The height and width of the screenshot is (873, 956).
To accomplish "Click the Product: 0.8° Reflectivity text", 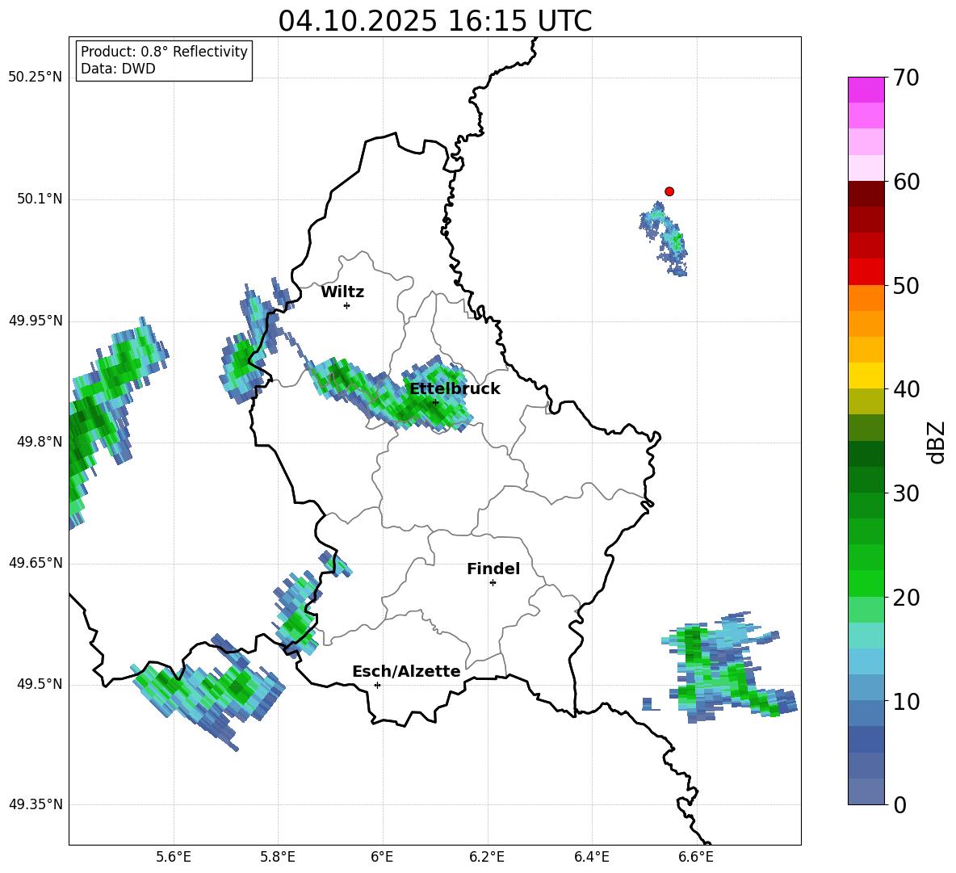I will point(164,51).
